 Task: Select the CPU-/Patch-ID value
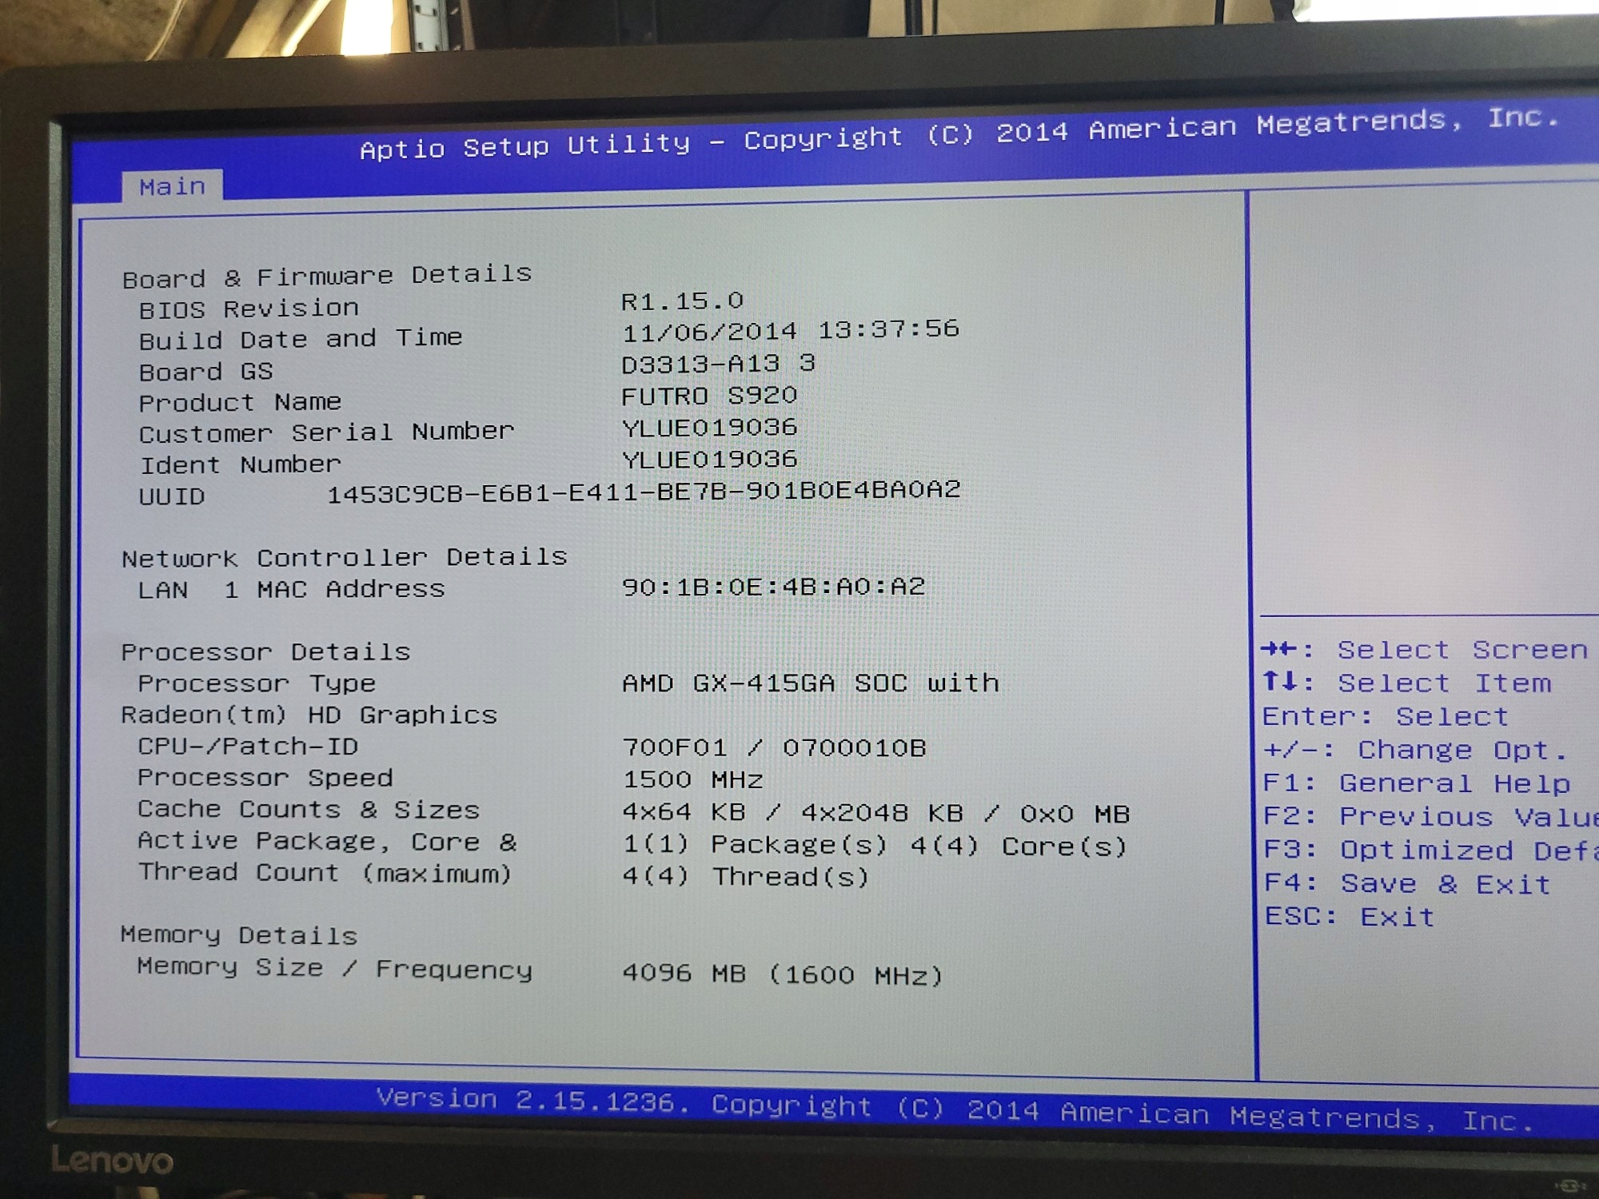point(773,748)
